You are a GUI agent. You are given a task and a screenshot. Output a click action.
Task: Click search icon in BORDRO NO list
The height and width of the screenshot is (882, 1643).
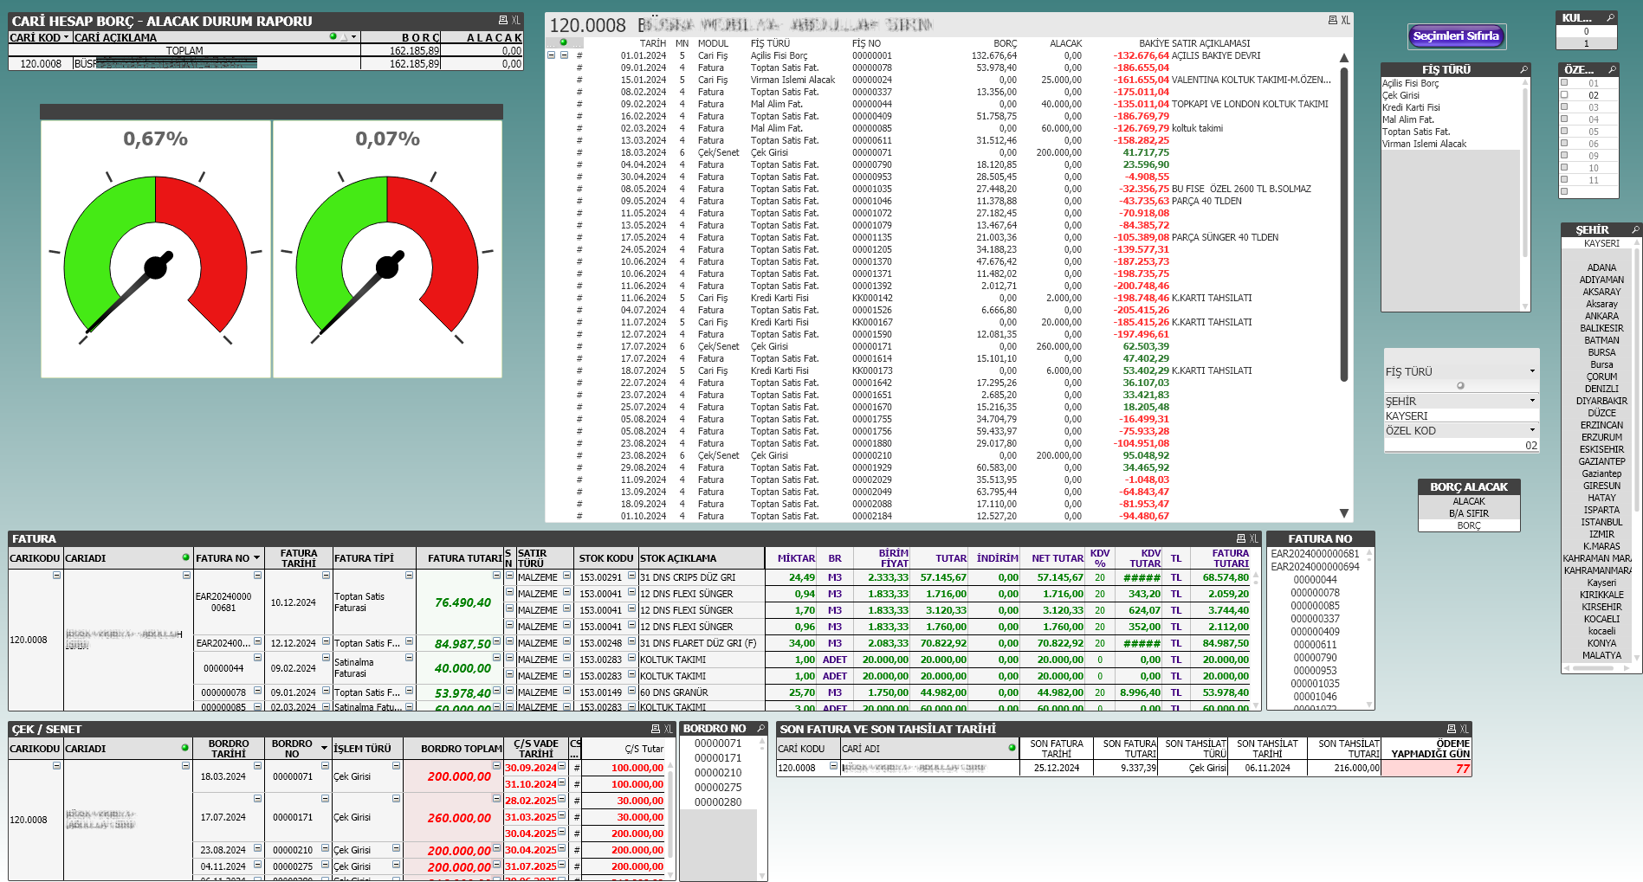(760, 729)
